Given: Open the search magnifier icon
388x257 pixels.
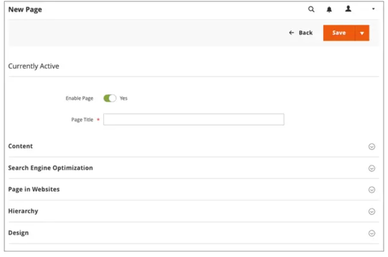Looking at the screenshot, I should pyautogui.click(x=311, y=9).
